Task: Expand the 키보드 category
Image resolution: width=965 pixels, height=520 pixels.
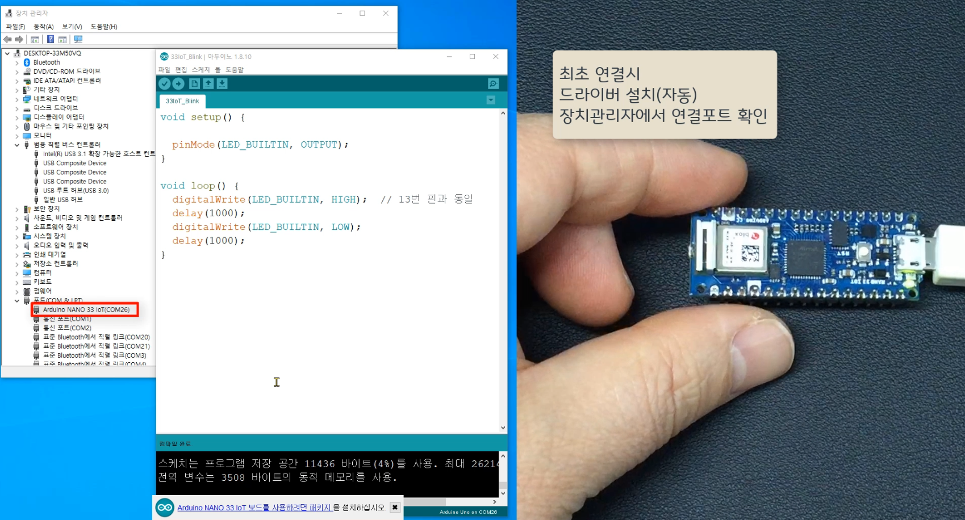Action: pos(17,282)
